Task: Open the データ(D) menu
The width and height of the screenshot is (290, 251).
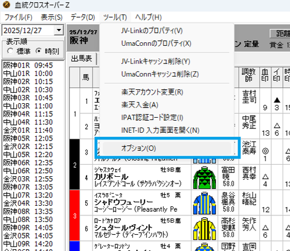Action: coord(83,17)
